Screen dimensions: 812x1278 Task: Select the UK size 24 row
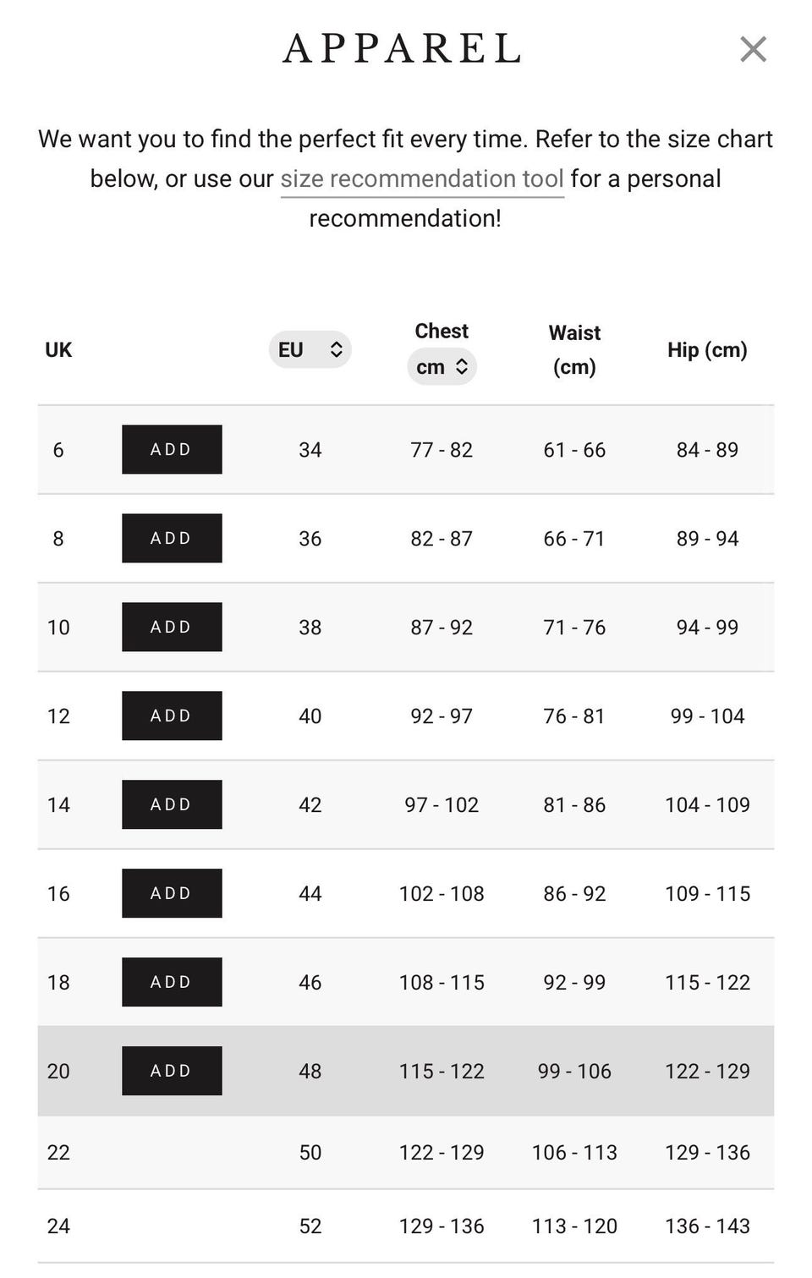click(x=406, y=1226)
